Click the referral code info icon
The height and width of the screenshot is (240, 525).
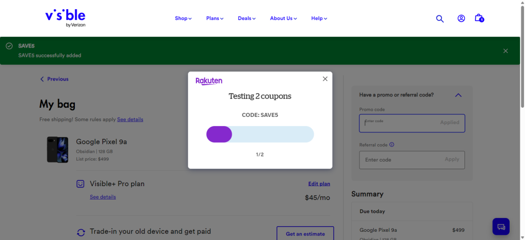pyautogui.click(x=392, y=145)
